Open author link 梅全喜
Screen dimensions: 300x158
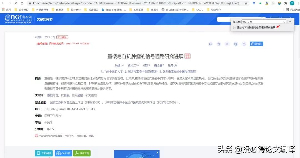tap(158, 65)
